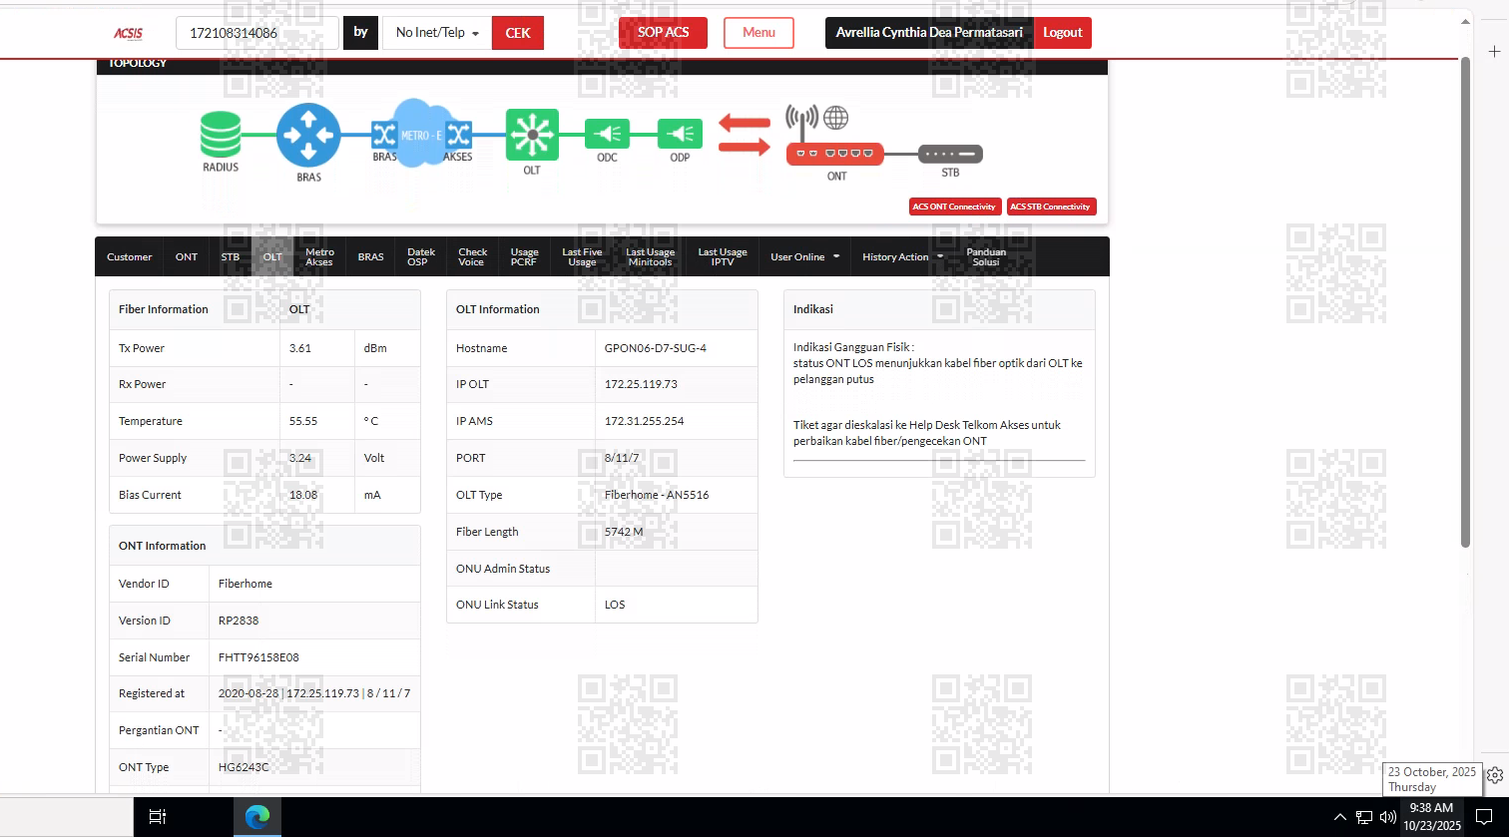Click the ACSIS logo
This screenshot has height=837, width=1509.
point(128,33)
